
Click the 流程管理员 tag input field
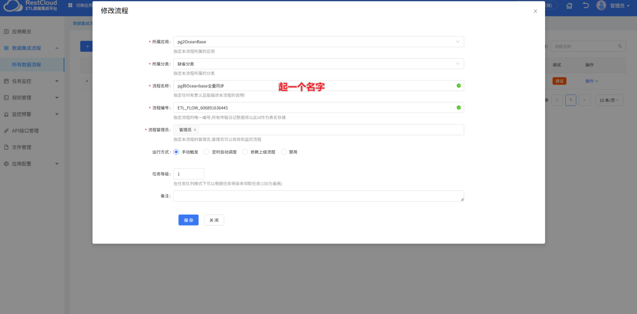tap(318, 130)
